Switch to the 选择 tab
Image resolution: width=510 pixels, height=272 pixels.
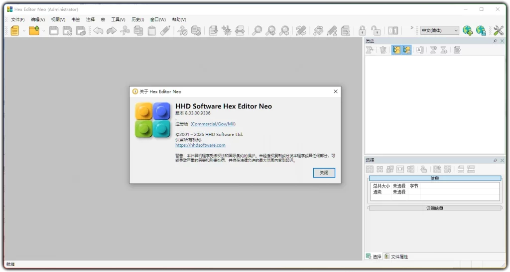tap(374, 257)
